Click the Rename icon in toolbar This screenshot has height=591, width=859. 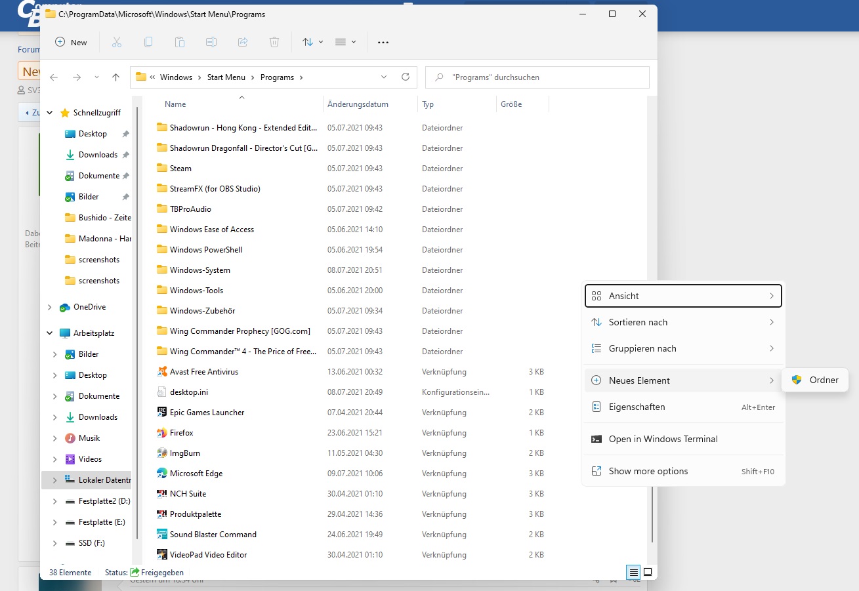(211, 42)
